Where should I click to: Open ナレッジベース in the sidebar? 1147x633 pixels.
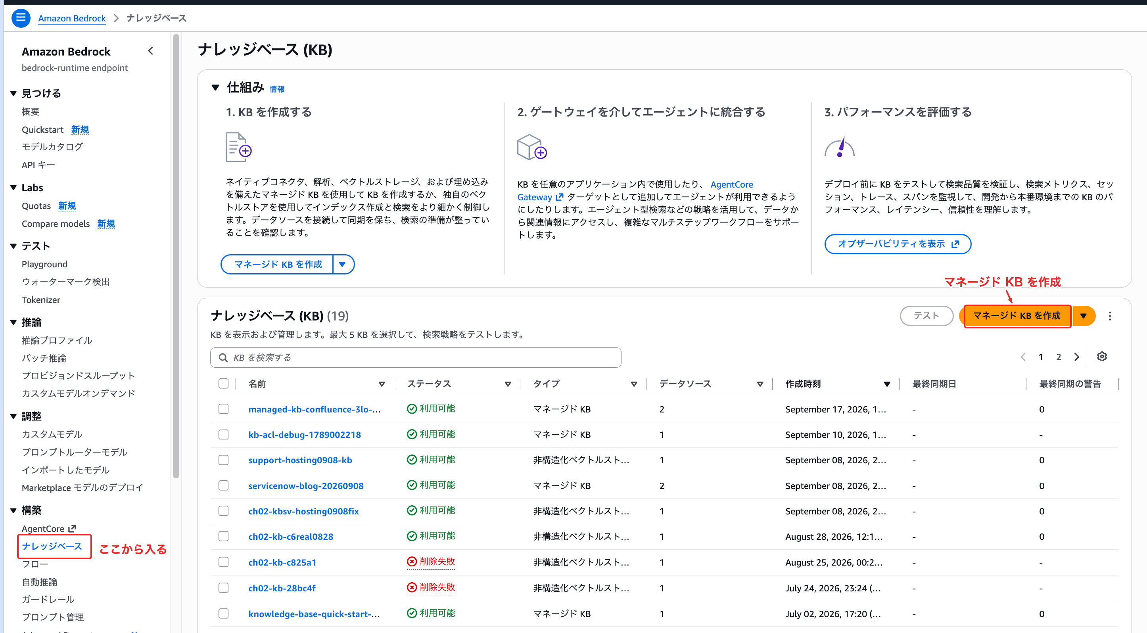[x=52, y=546]
